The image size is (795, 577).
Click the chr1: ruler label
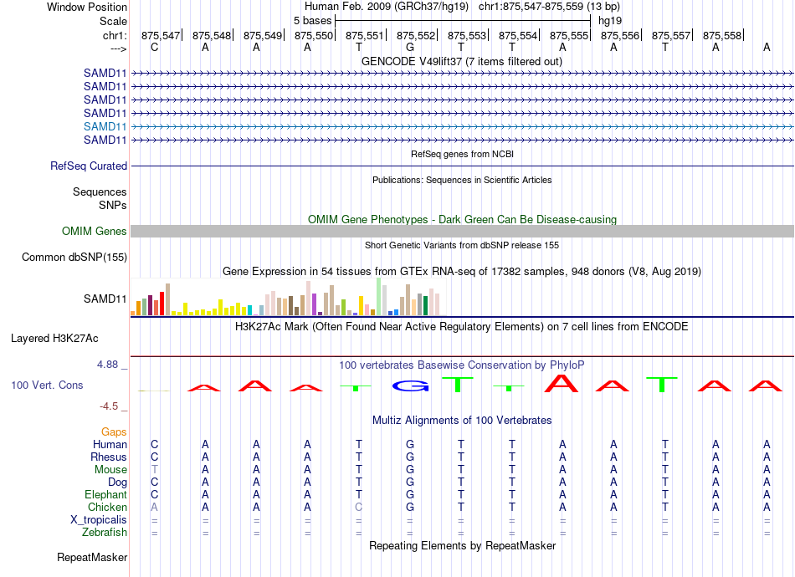115,35
